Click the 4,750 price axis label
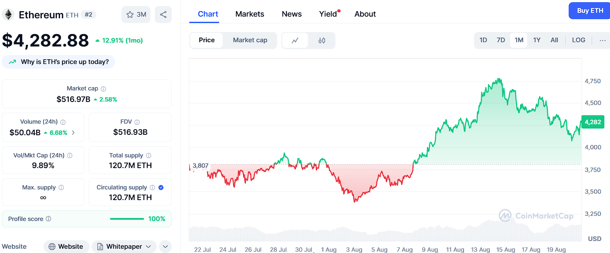Image resolution: width=610 pixels, height=253 pixels. point(593,81)
